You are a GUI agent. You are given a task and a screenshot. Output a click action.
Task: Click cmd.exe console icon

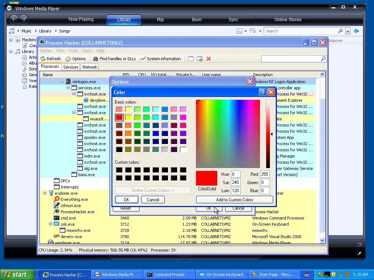pyautogui.click(x=56, y=218)
